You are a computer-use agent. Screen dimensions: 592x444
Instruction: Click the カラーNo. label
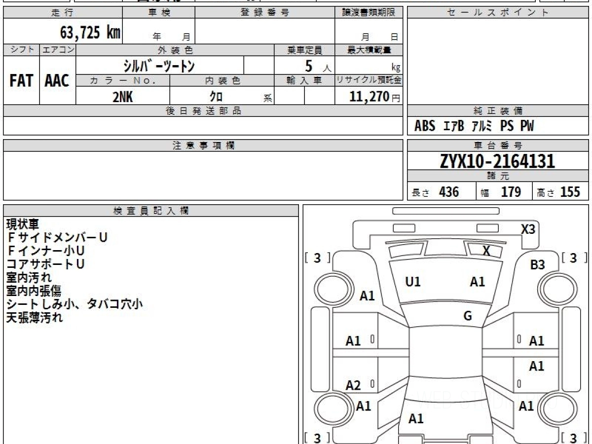tap(123, 80)
